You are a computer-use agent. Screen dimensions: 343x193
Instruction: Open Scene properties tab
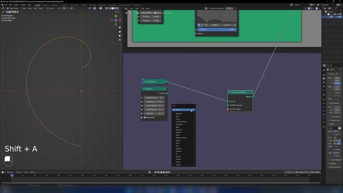pos(324,86)
